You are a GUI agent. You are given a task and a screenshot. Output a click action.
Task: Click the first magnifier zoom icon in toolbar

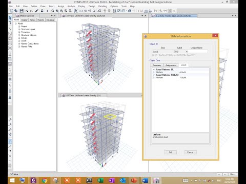[53, 11]
